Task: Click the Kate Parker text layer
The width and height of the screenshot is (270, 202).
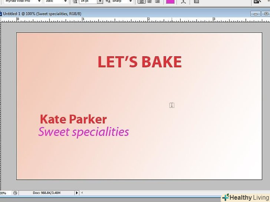Action: tap(73, 119)
